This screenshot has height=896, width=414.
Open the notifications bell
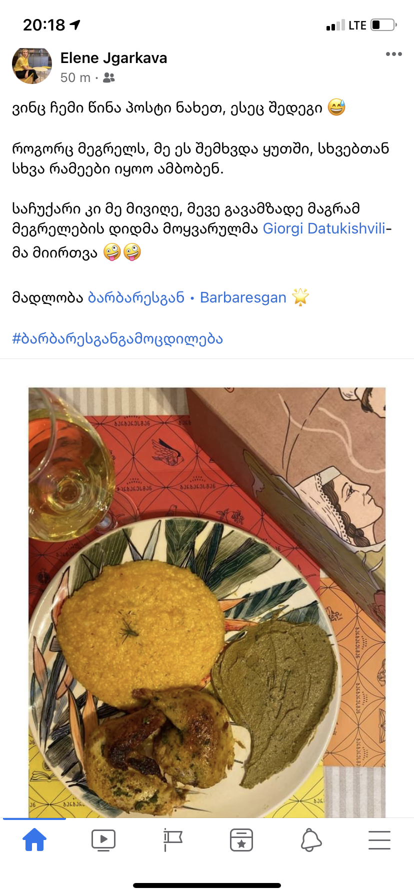point(310,840)
